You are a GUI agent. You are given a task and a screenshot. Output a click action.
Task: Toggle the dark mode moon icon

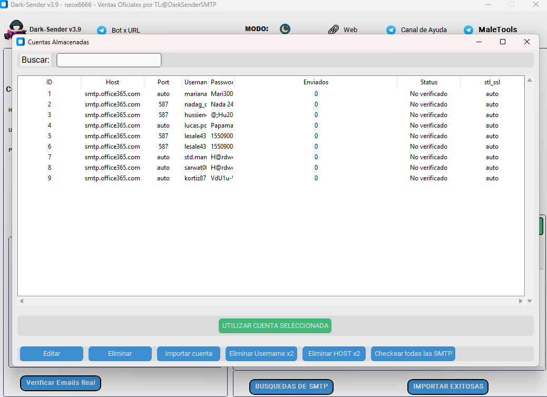(x=285, y=29)
